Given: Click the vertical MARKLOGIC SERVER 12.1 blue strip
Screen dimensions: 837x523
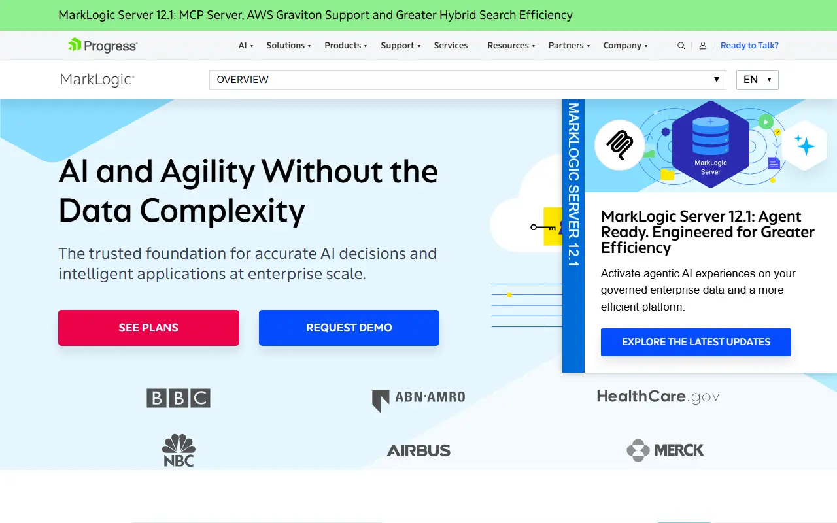Looking at the screenshot, I should 573,236.
